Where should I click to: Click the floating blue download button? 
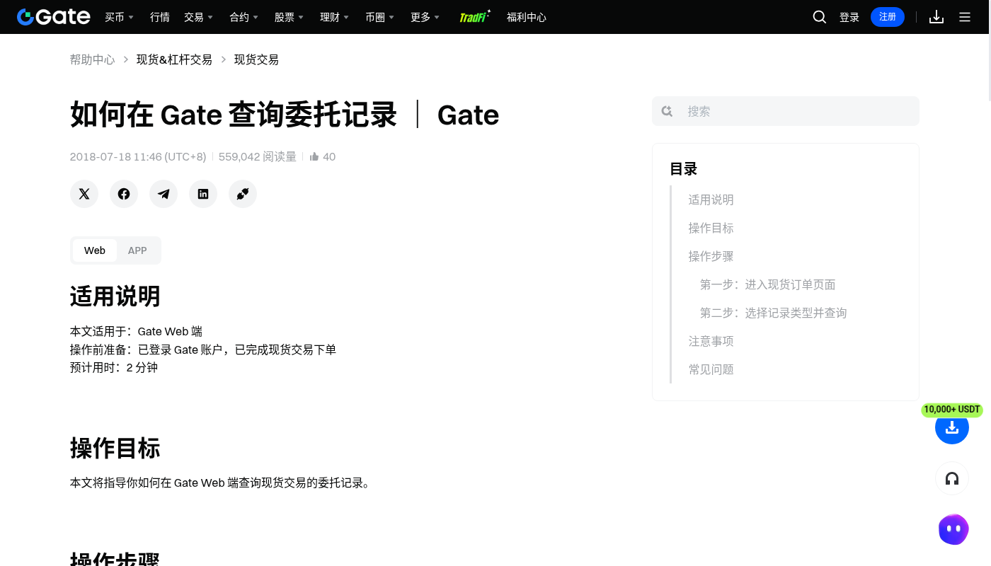(952, 427)
